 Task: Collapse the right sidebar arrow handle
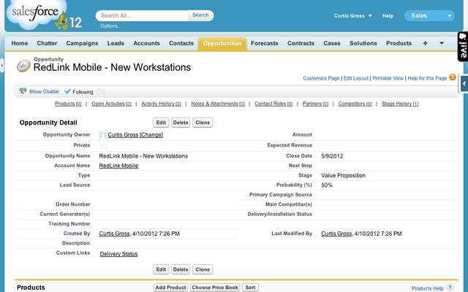464,84
